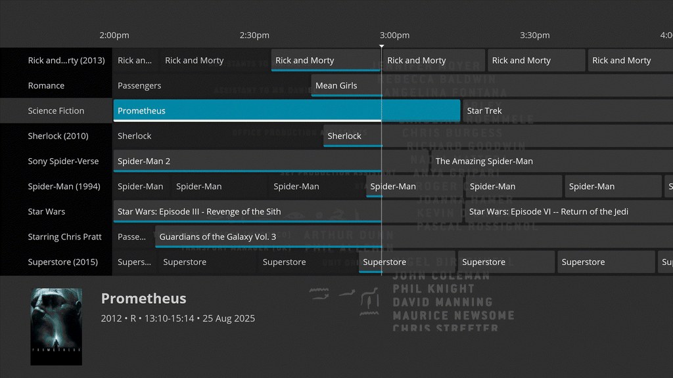Select the Science Fiction channel
This screenshot has width=673, height=378.
coord(55,110)
